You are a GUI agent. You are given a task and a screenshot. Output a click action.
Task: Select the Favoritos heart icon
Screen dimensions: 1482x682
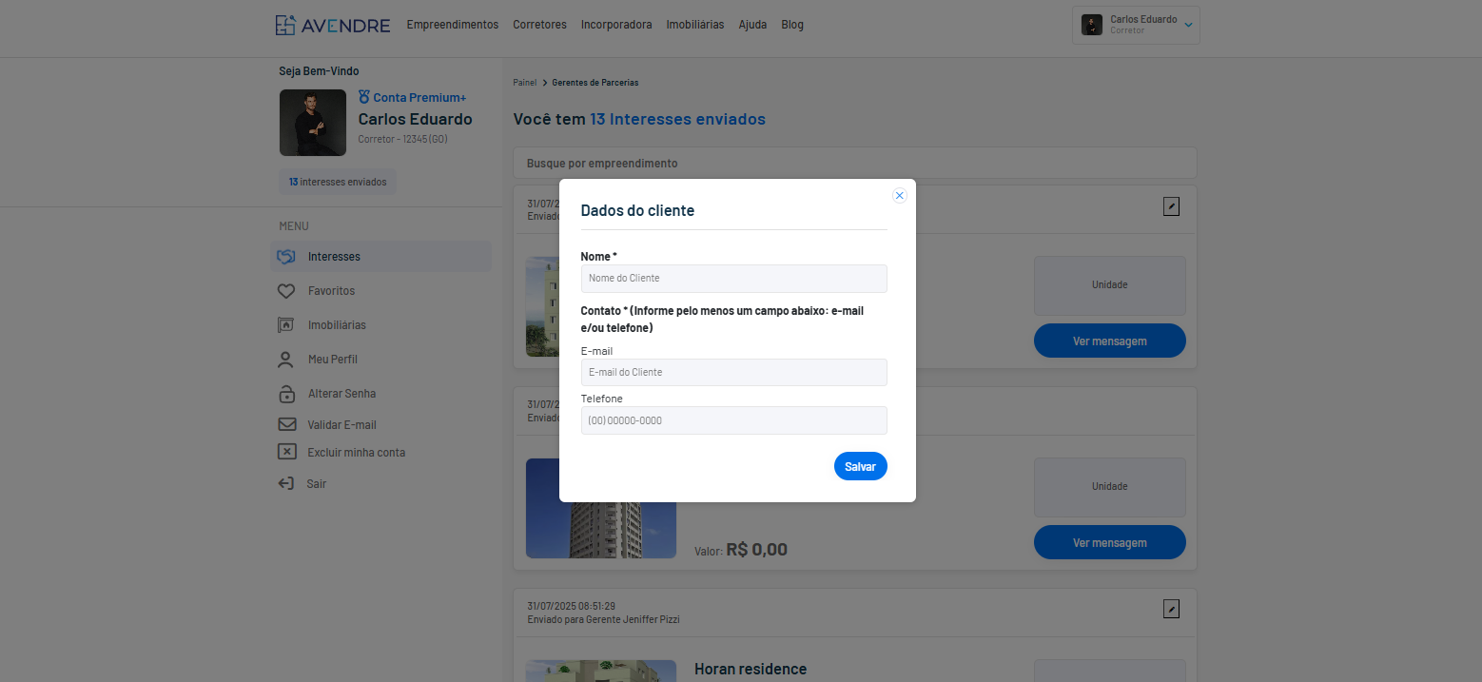pyautogui.click(x=285, y=291)
